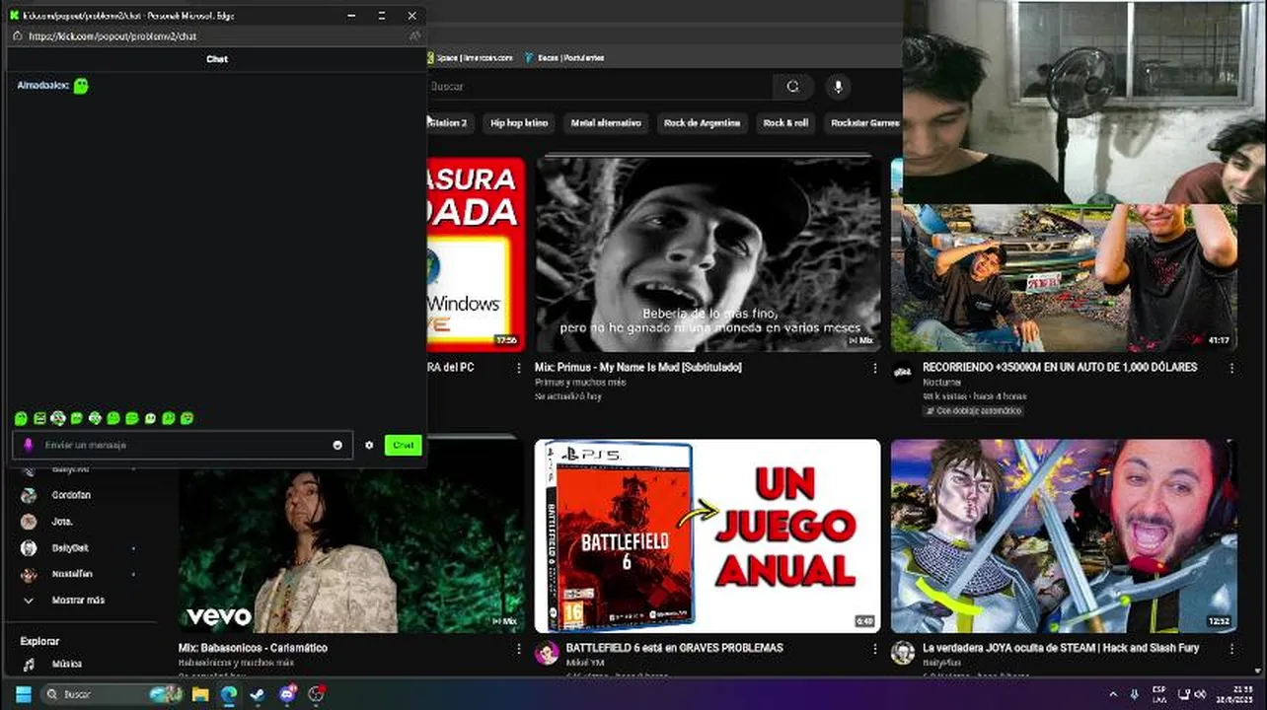Open the OBS taskbar icon

coord(316,694)
